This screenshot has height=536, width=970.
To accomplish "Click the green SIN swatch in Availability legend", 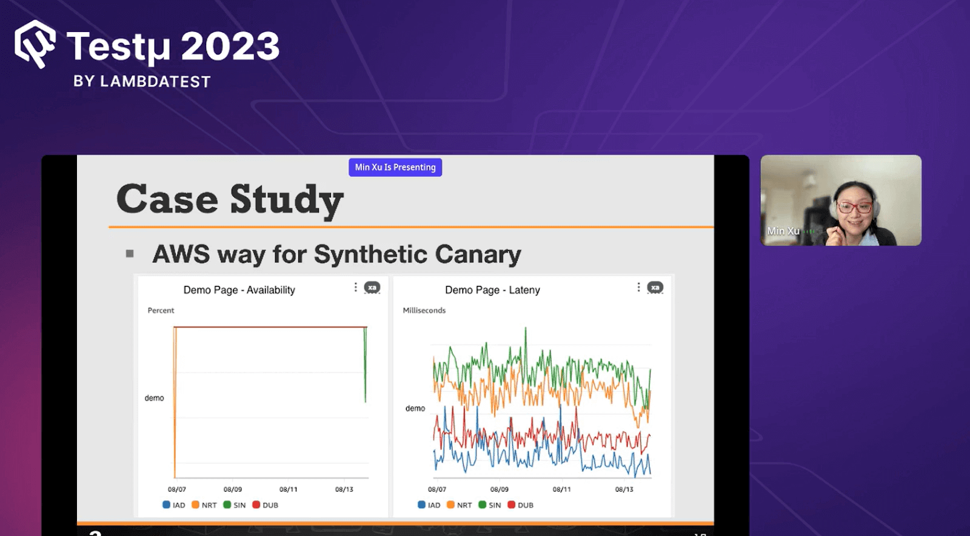I will [x=227, y=505].
